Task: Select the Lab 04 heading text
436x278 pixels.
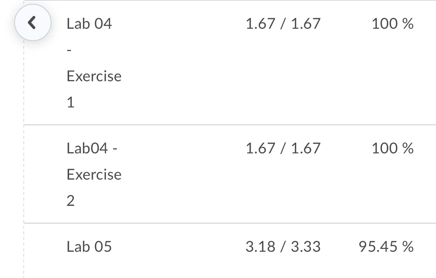Action: coord(89,24)
